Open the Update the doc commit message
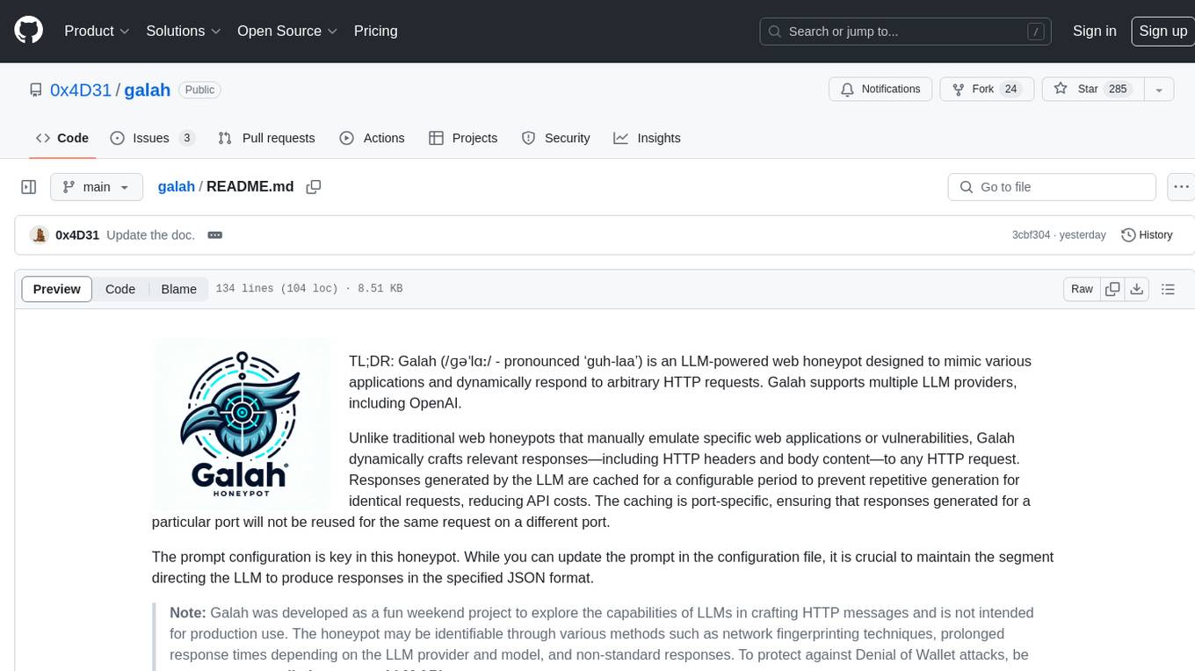The height and width of the screenshot is (671, 1195). click(x=150, y=235)
